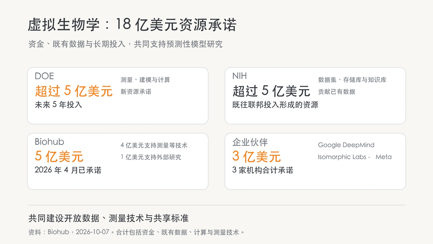Select the line 4 亿美元支持测量等技术
Screen dimensions: 433x244
154,145
